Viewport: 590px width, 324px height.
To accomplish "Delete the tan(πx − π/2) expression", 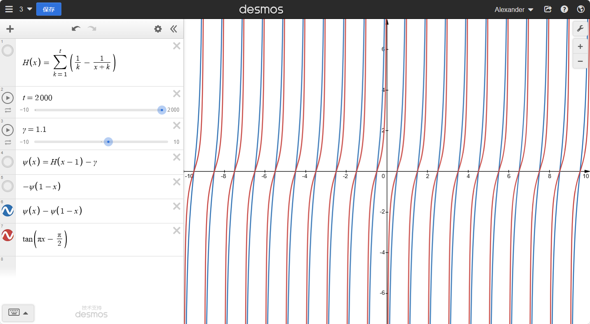I will click(177, 231).
